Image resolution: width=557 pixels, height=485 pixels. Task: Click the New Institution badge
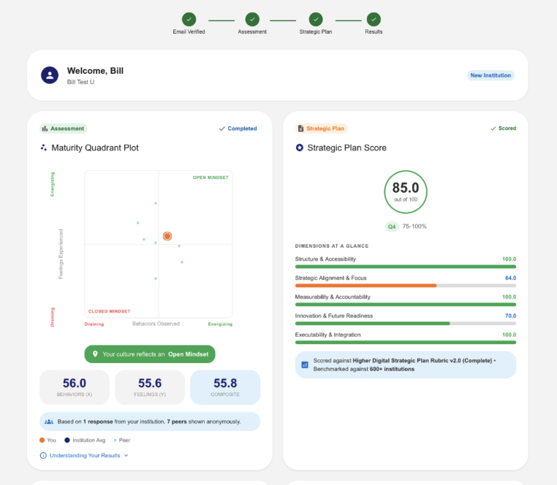[490, 75]
